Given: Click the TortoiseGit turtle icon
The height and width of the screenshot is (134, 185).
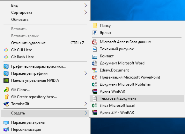Looking at the screenshot, I should click(x=6, y=104).
